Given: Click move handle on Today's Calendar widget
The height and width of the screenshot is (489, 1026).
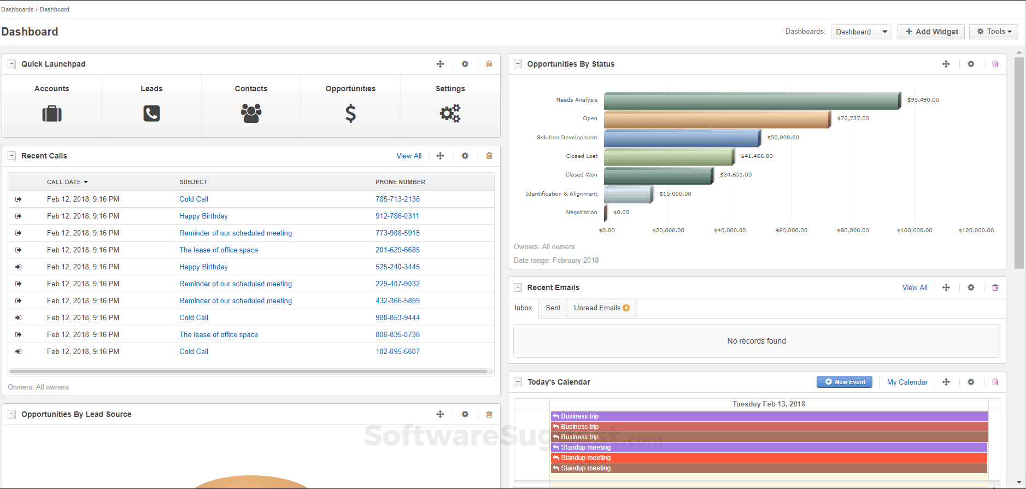Looking at the screenshot, I should pyautogui.click(x=946, y=382).
